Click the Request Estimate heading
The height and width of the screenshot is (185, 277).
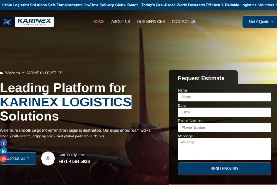coord(201,78)
